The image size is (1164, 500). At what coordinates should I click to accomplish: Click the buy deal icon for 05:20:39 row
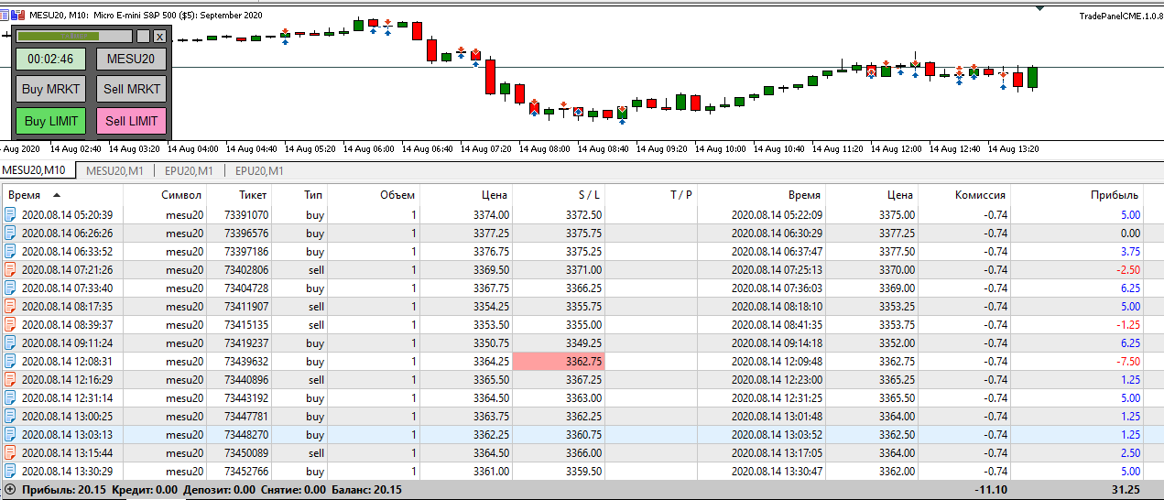[10, 214]
